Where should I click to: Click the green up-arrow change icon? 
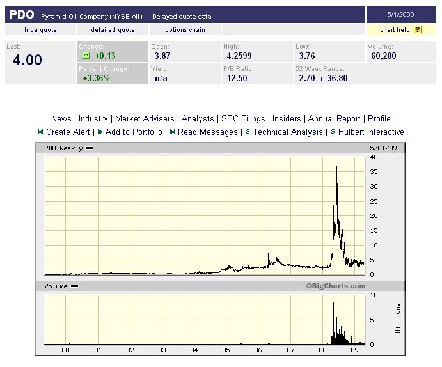pos(86,55)
